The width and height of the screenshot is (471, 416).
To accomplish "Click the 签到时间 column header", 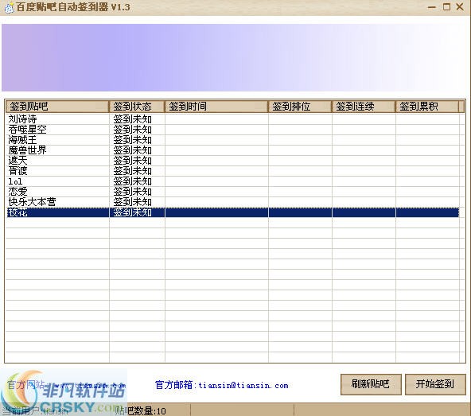I will pyautogui.click(x=216, y=107).
